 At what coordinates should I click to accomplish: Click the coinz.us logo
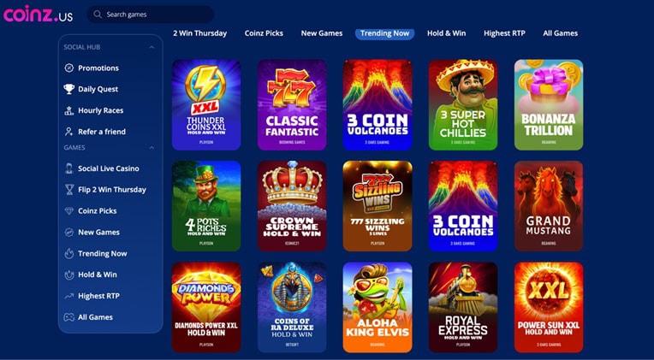pos(38,15)
